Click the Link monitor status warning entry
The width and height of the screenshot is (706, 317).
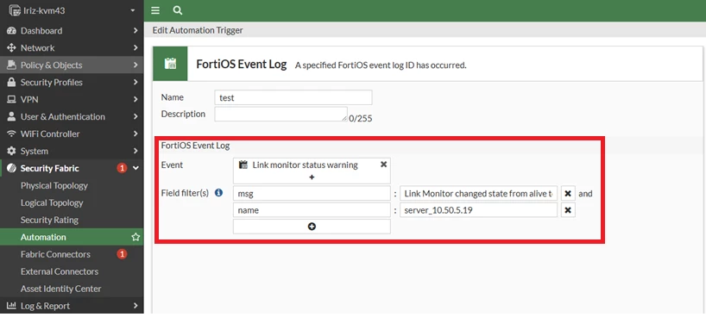305,165
